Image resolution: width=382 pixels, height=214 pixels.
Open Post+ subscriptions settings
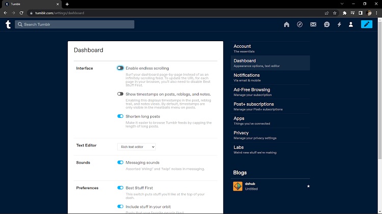pyautogui.click(x=270, y=106)
